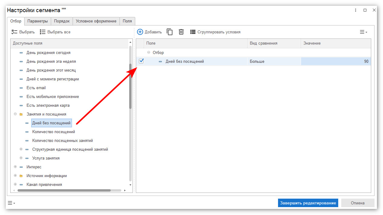Viewport: 383px width, 215px height.
Task: Select Количество посещенных занятий field
Action: point(63,140)
